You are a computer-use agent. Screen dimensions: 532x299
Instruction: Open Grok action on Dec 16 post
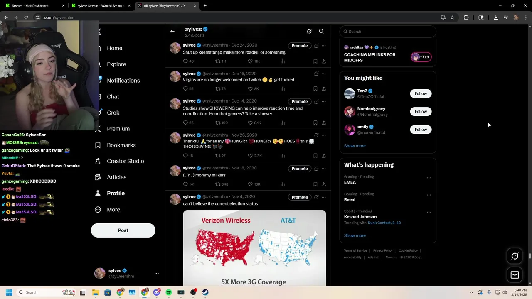click(x=316, y=74)
